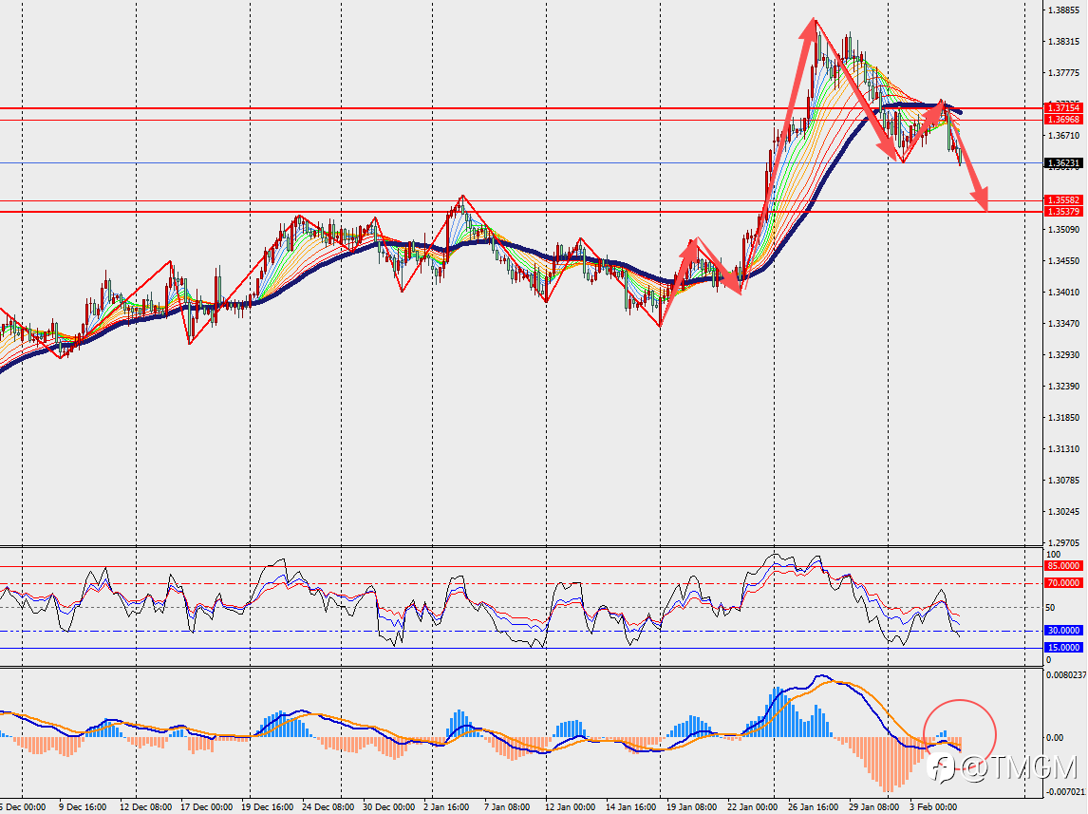Screen dimensions: 1088x814
Task: Click the 1.31850 value on the price axis
Action: pyautogui.click(x=1063, y=418)
